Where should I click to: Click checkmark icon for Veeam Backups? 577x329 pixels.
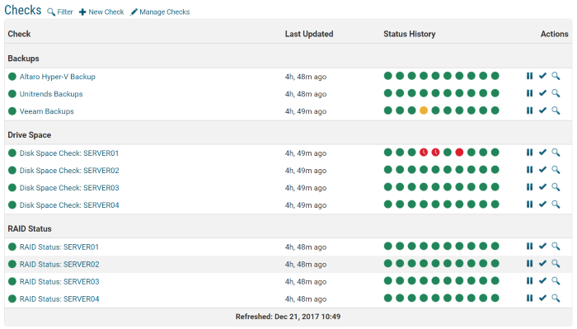(x=542, y=110)
